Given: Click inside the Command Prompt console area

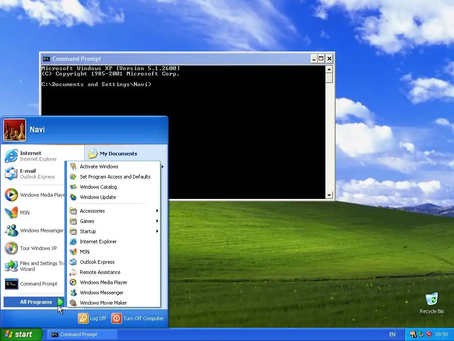Looking at the screenshot, I should pos(183,132).
